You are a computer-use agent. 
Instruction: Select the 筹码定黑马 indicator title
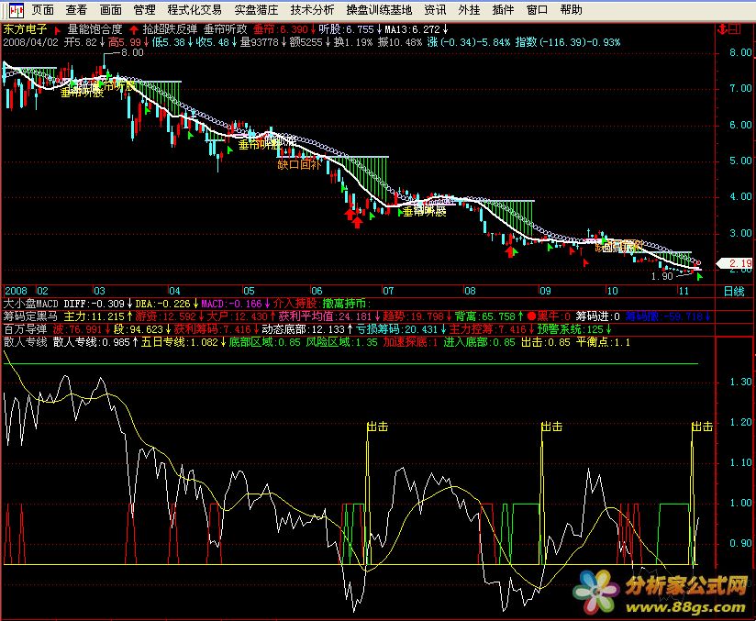pyautogui.click(x=30, y=315)
